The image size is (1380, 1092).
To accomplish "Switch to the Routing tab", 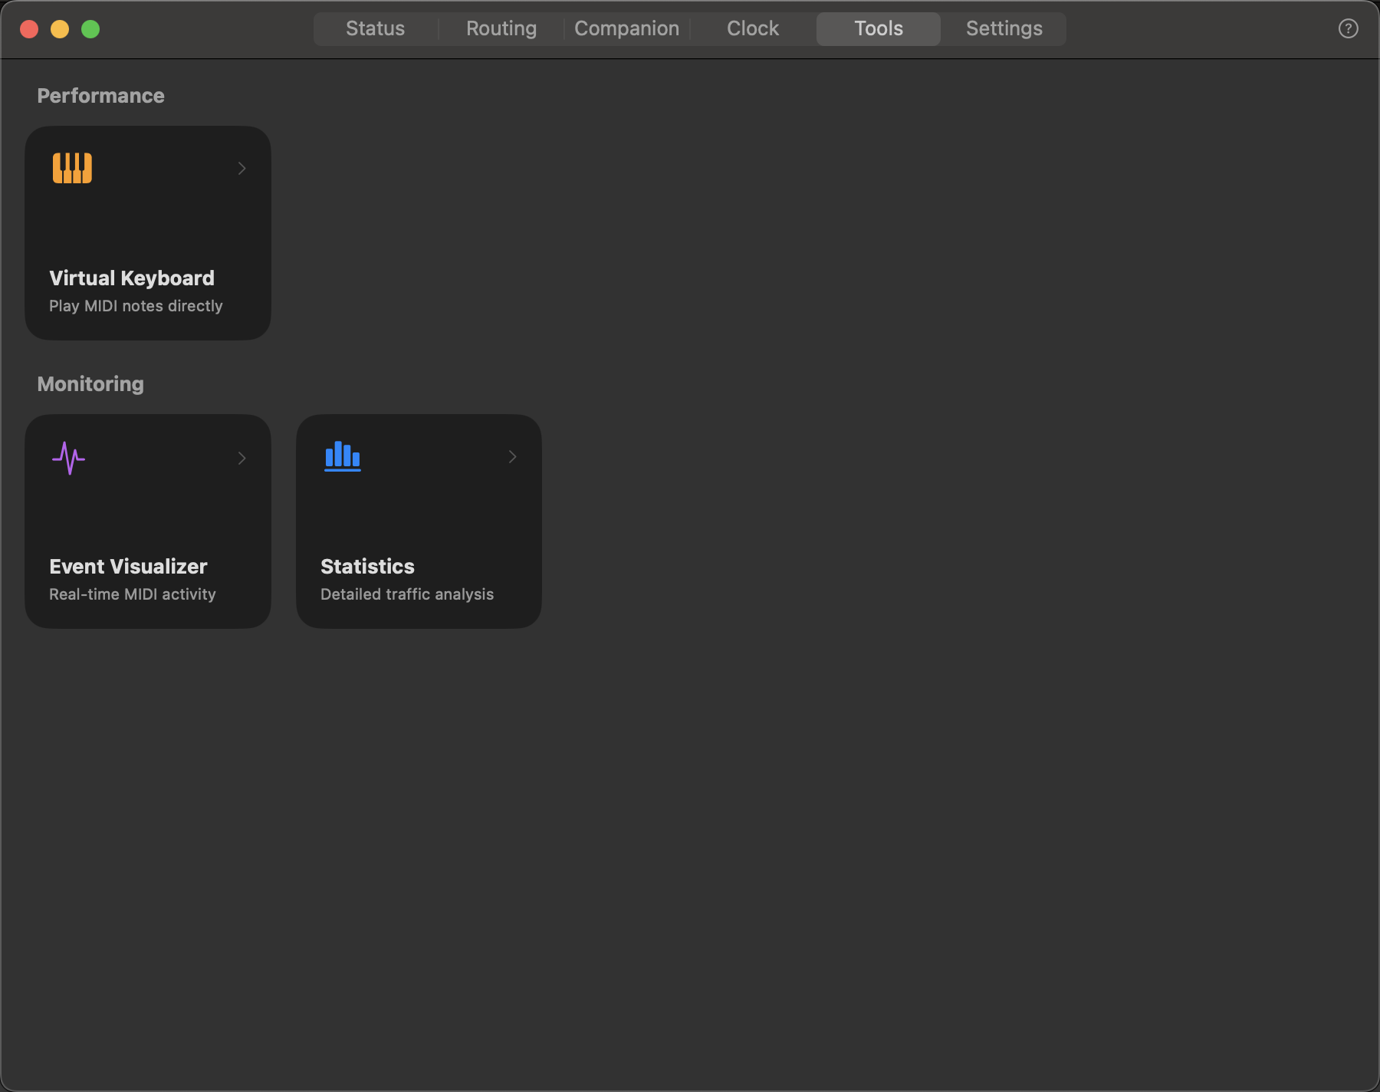I will pyautogui.click(x=501, y=28).
